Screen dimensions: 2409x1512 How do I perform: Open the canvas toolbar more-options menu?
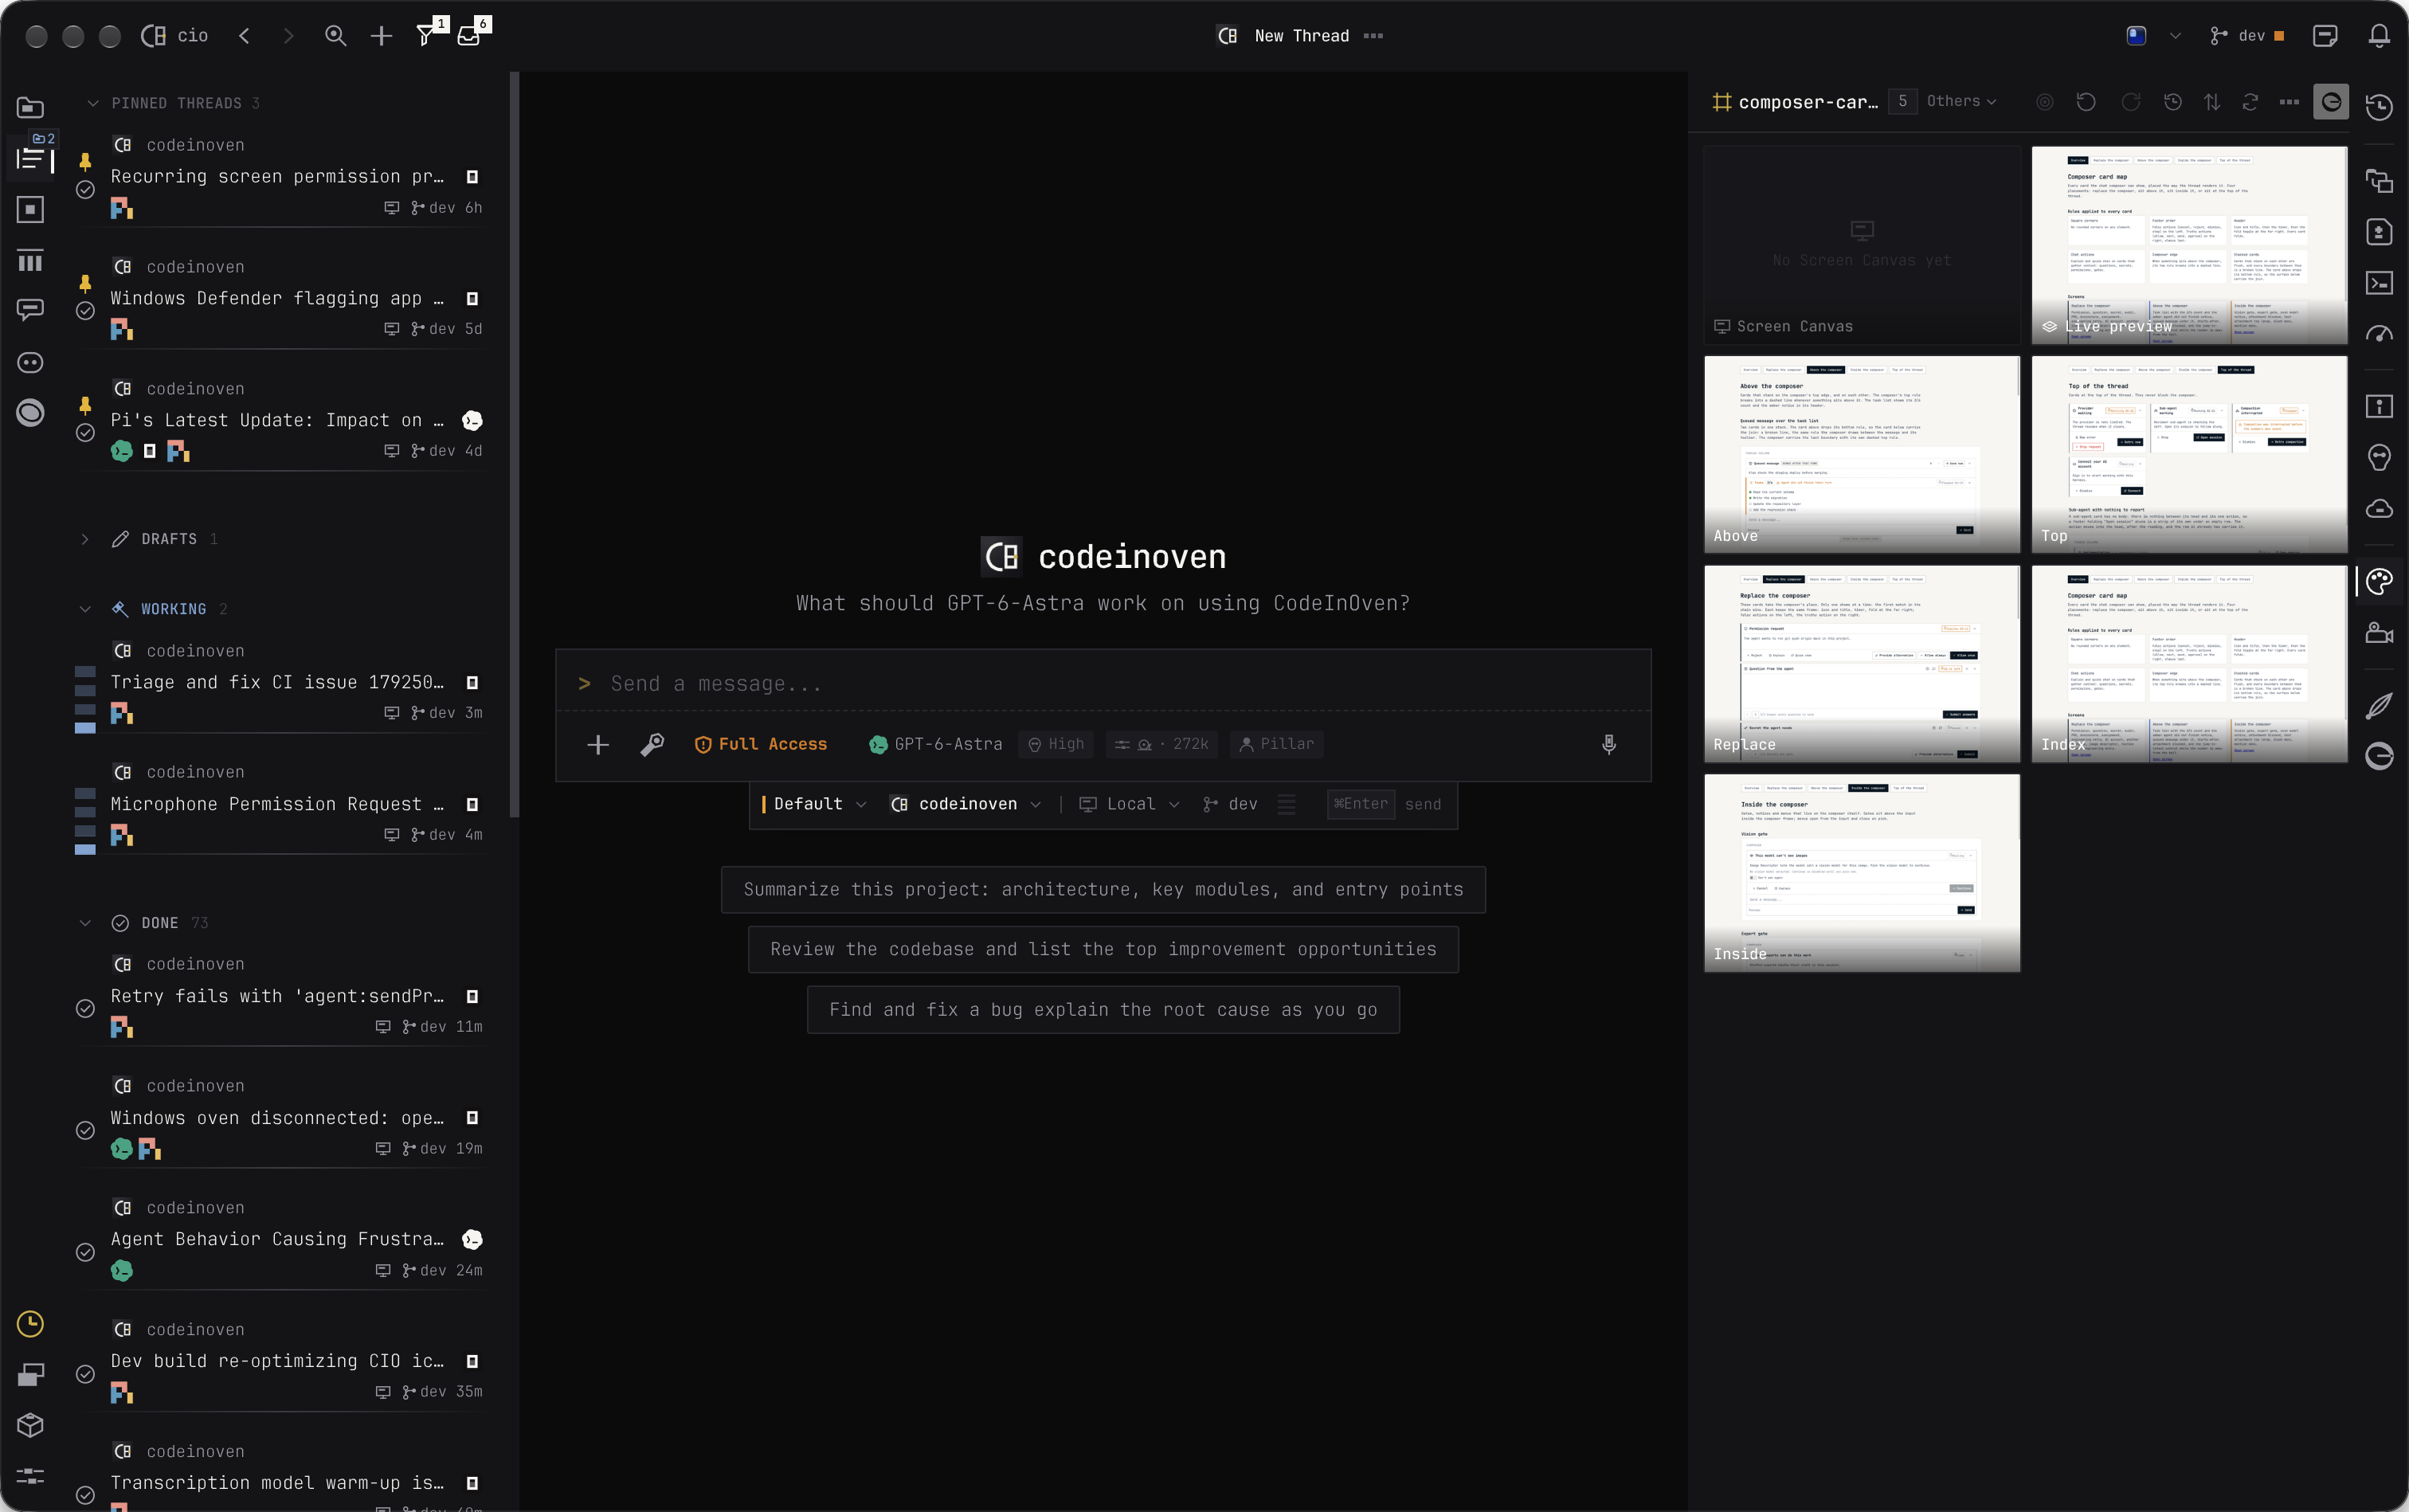(2289, 102)
